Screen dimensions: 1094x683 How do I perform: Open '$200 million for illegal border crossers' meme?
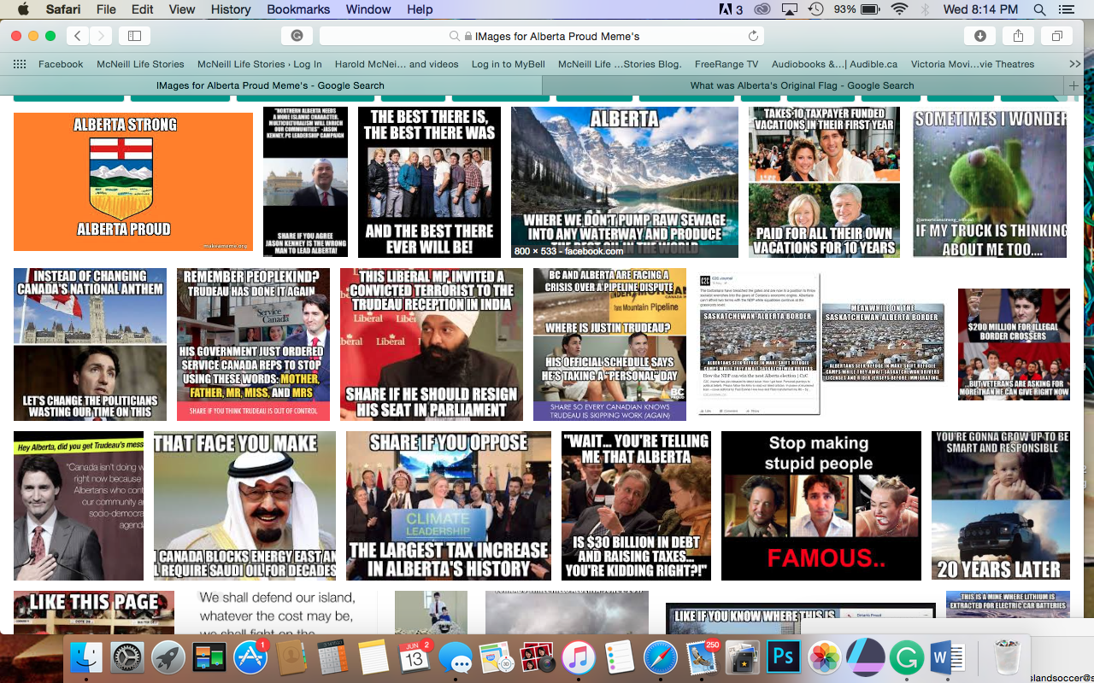tap(1014, 344)
